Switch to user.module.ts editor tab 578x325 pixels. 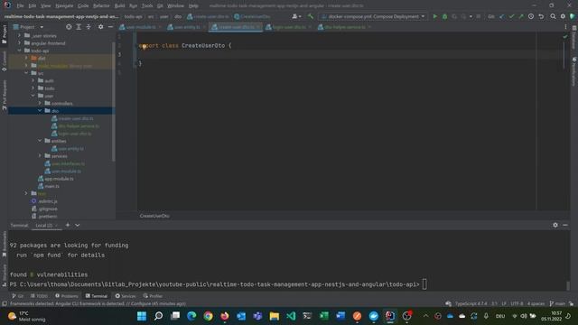point(141,27)
